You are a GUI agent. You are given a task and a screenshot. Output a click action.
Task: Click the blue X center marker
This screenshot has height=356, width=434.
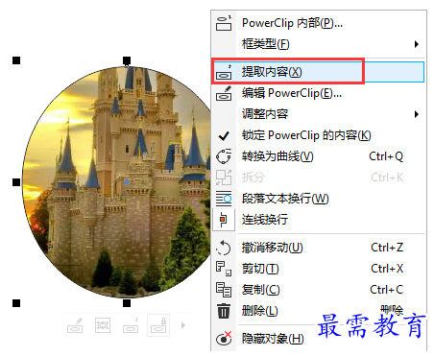coord(127,182)
